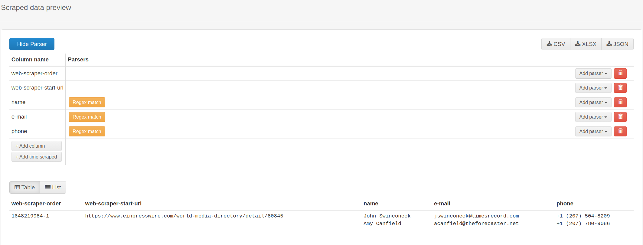Screen dimensions: 643x245
Task: Export data as XLSX file
Action: coord(586,44)
